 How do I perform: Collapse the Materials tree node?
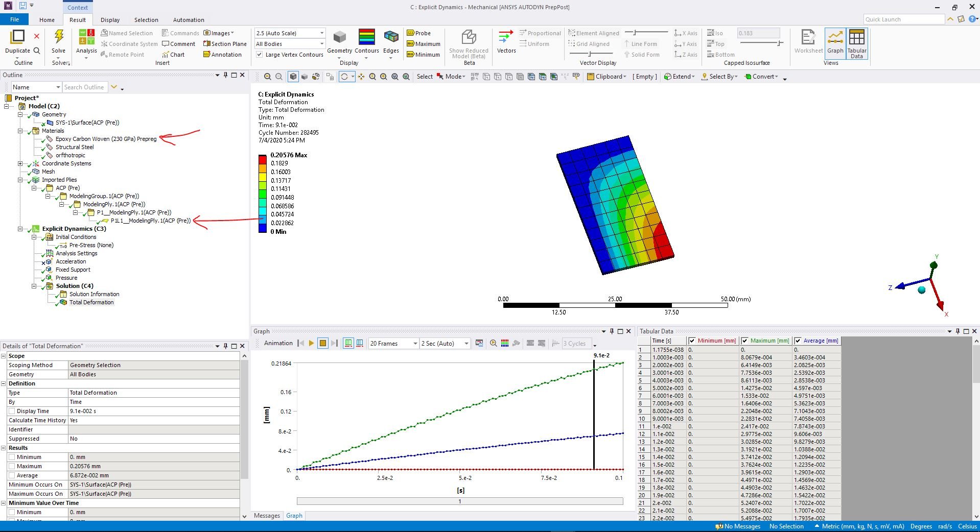click(x=20, y=131)
